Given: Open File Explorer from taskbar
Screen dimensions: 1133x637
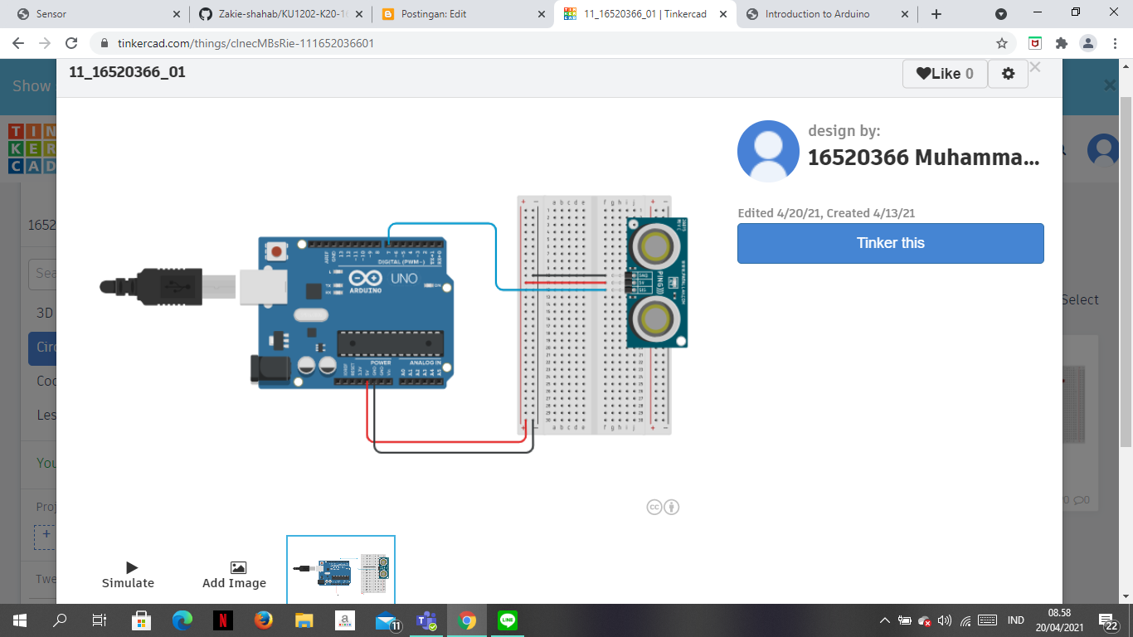Looking at the screenshot, I should (x=304, y=620).
